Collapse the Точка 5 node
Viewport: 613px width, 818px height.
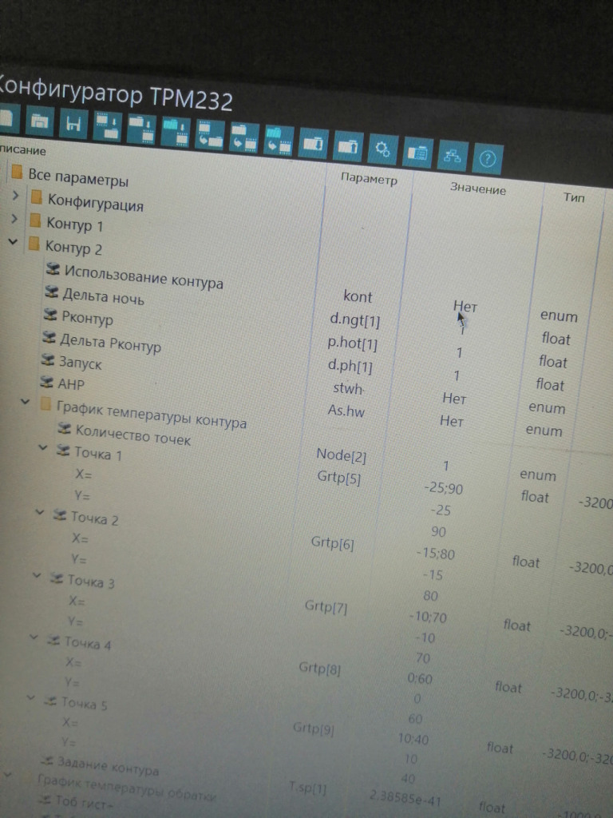click(x=31, y=697)
